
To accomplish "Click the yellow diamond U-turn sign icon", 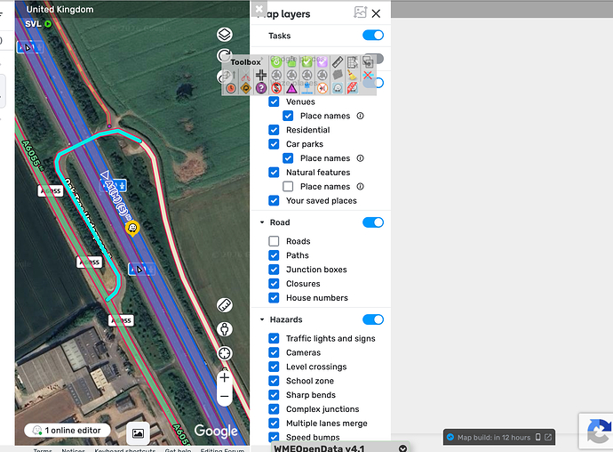I will coord(245,88).
